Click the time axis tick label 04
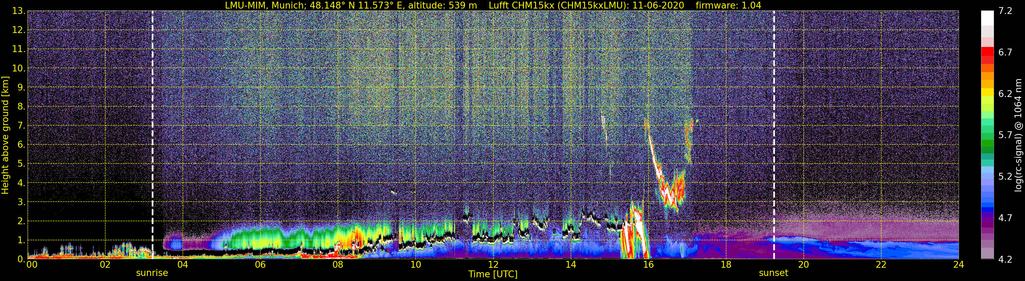 [183, 265]
